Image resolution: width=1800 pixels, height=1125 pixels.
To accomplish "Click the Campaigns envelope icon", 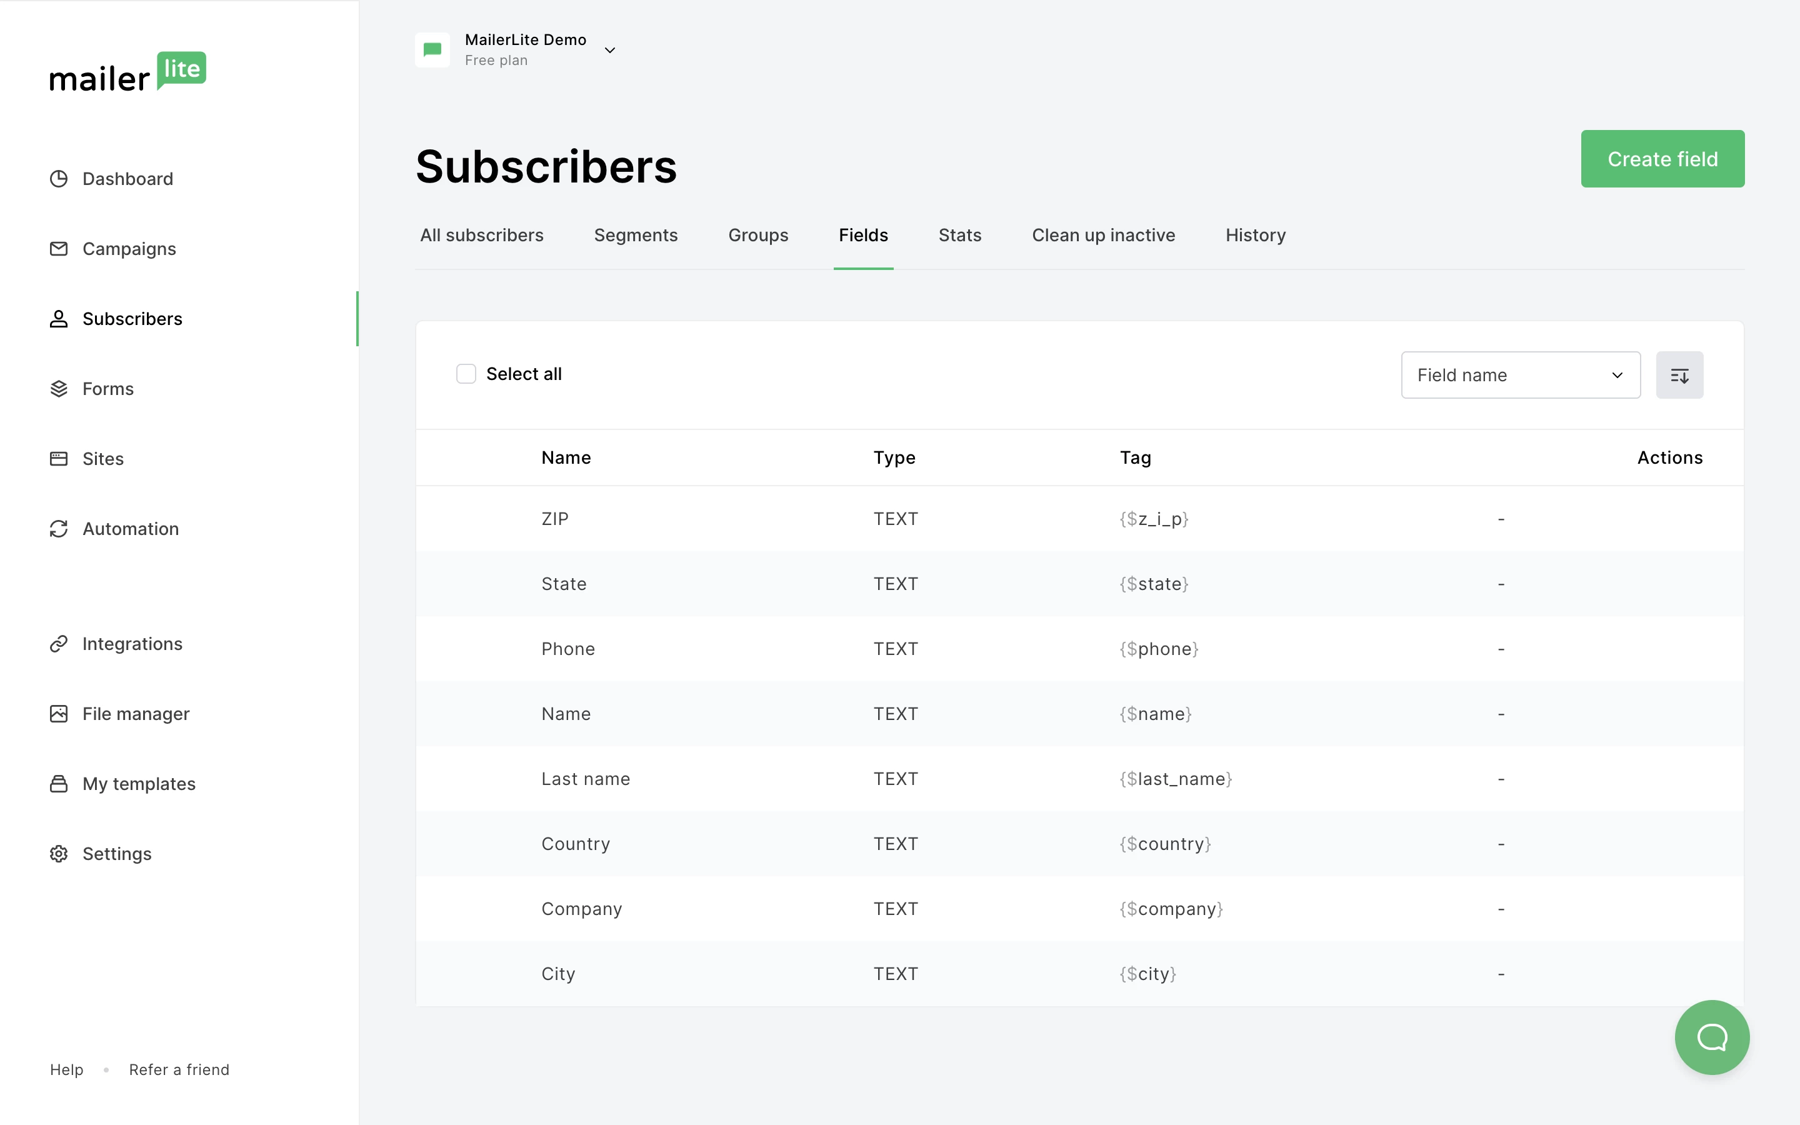I will tap(59, 249).
